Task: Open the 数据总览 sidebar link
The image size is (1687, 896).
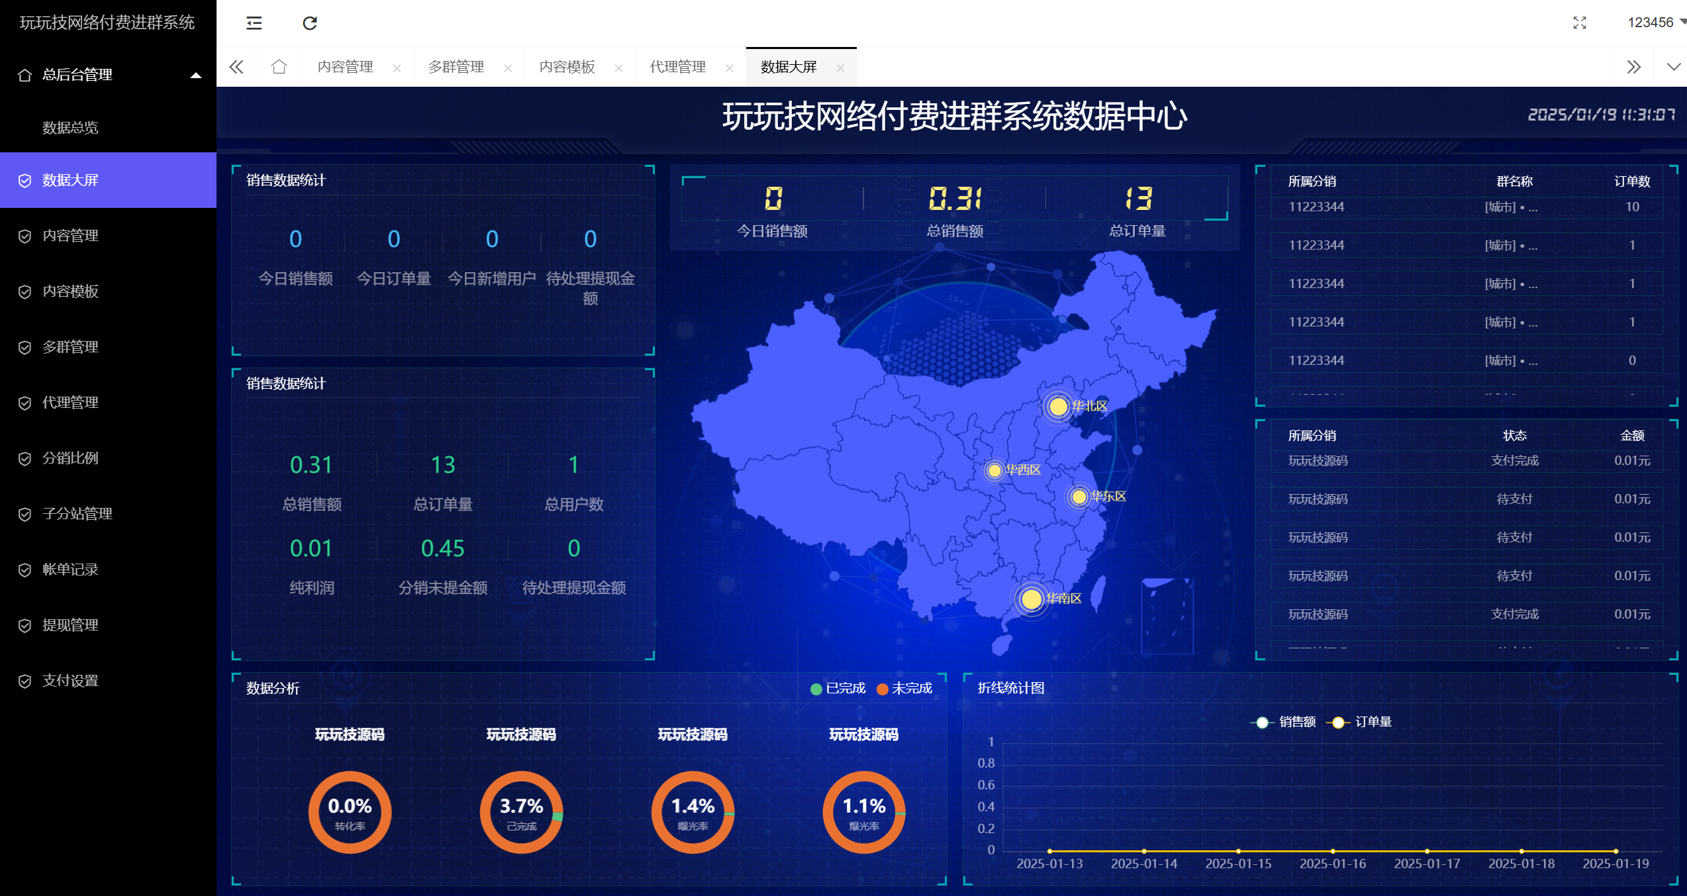Action: point(70,127)
